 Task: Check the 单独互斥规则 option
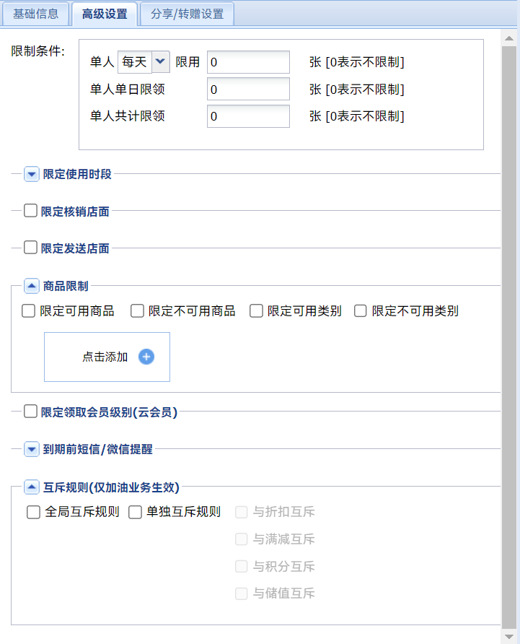[x=135, y=513]
